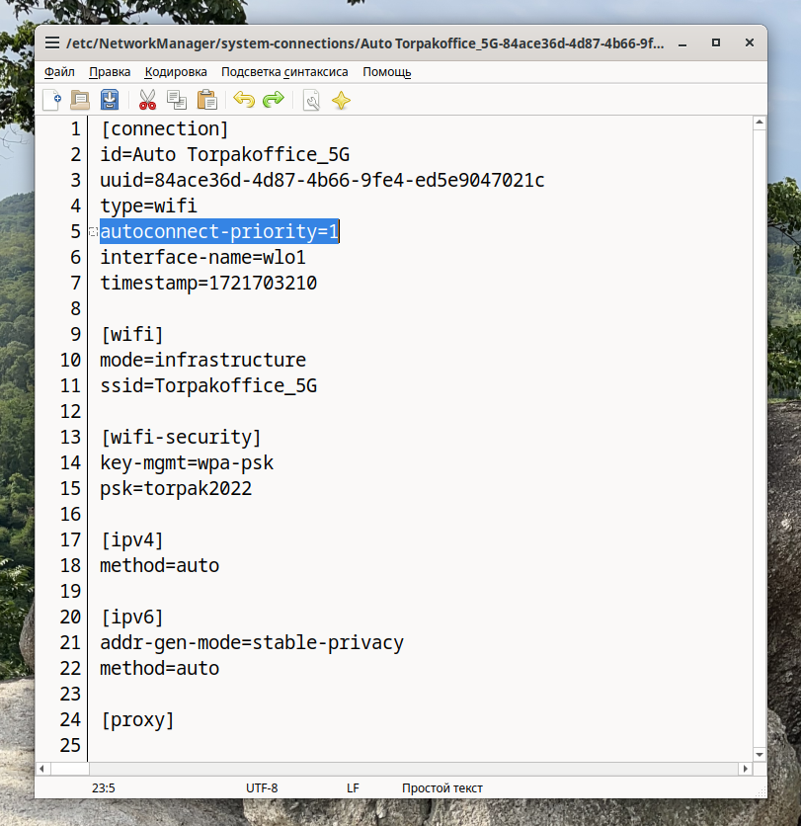Click the LF line ending indicator
Image resolution: width=801 pixels, height=826 pixels.
click(353, 788)
